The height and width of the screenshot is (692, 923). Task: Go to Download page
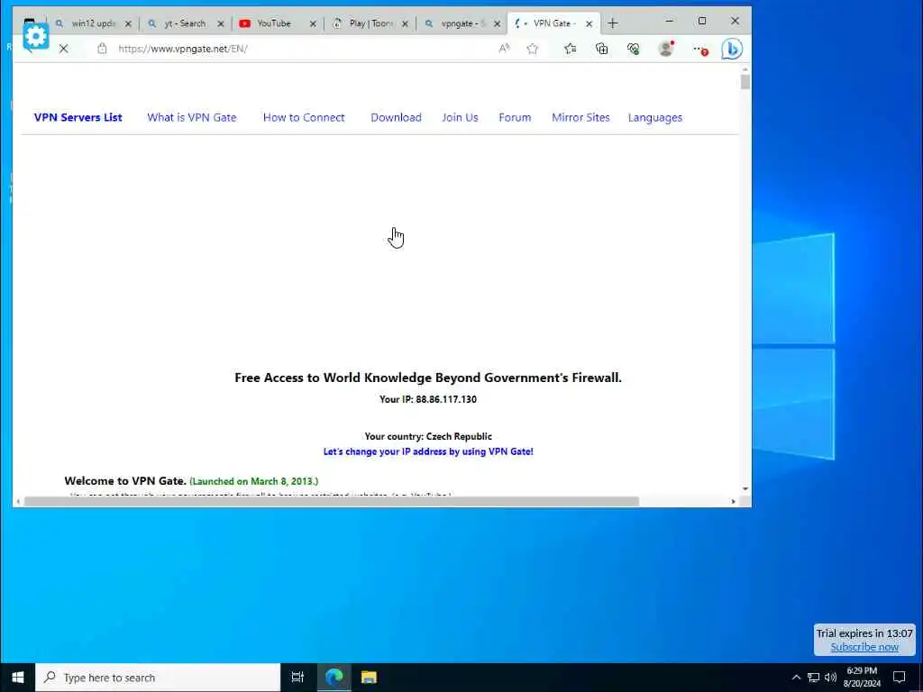(397, 117)
